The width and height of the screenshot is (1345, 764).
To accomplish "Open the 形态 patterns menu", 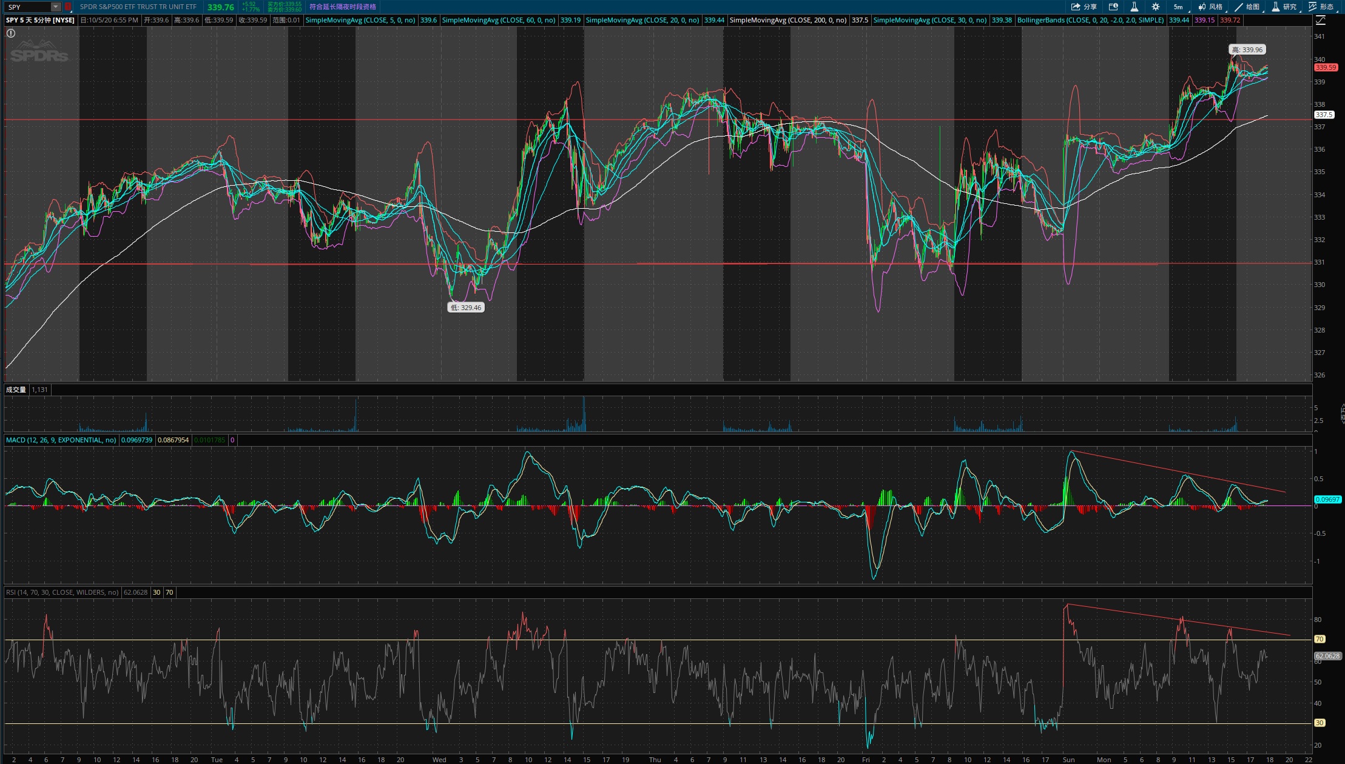I will tap(1322, 7).
